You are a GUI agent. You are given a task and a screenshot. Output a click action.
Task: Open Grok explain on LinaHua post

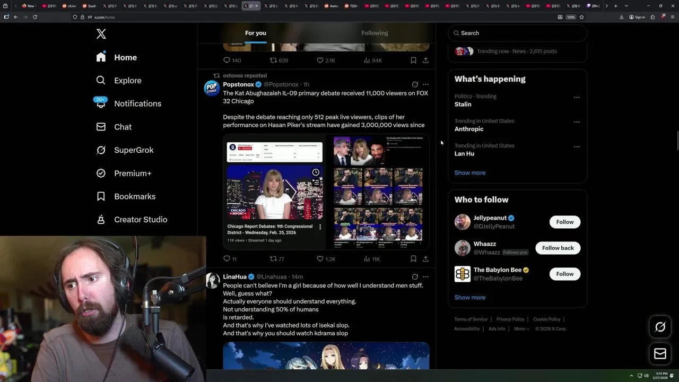pyautogui.click(x=415, y=276)
